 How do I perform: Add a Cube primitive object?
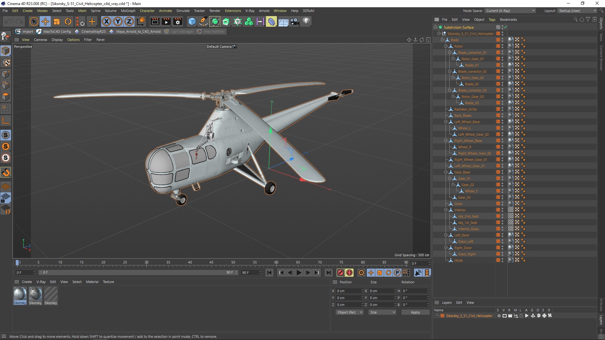pyautogui.click(x=192, y=21)
